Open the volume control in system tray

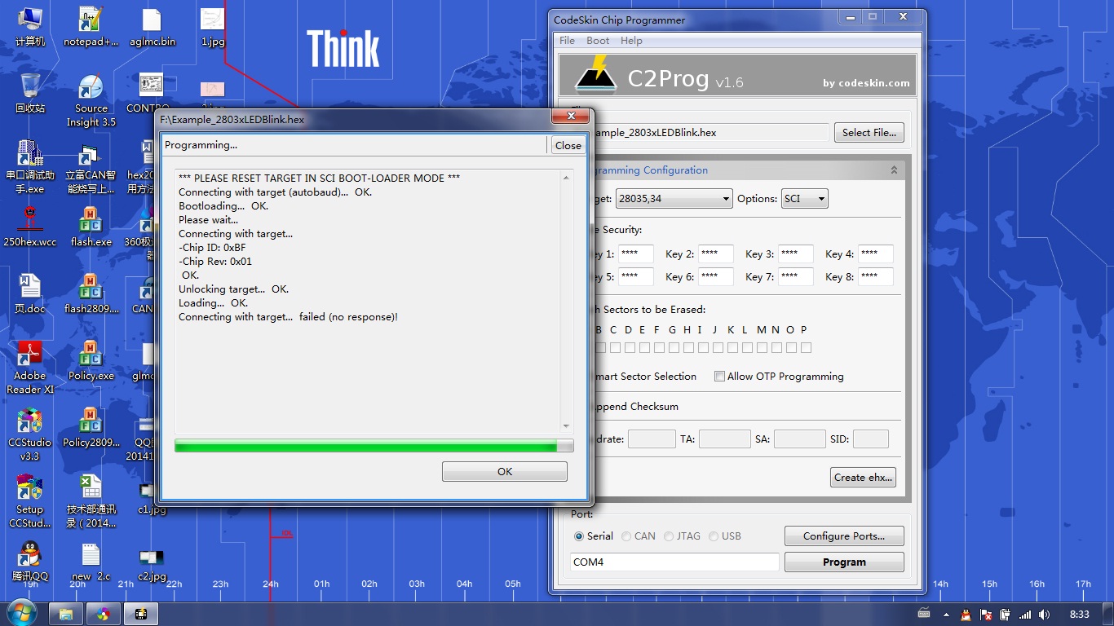point(1044,615)
